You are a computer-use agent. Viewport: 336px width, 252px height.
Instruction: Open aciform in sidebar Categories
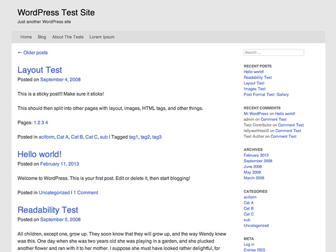[250, 197]
